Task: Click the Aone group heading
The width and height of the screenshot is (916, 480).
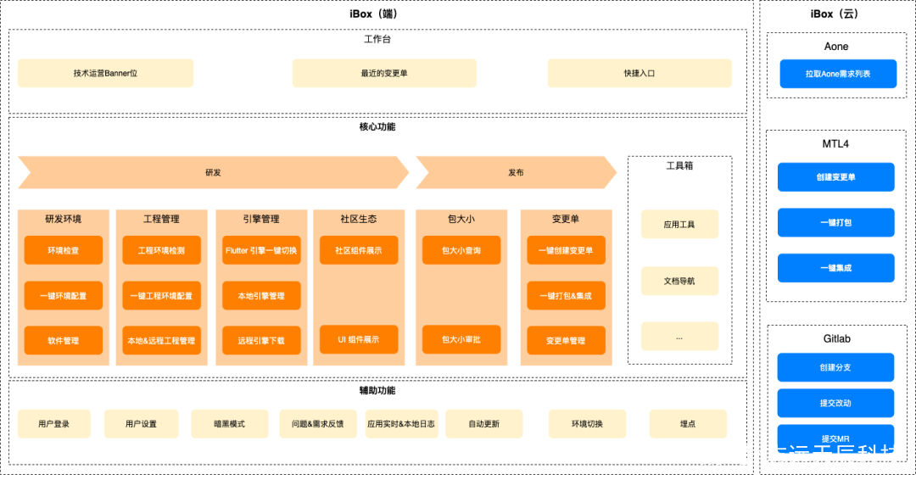Action: pyautogui.click(x=836, y=47)
